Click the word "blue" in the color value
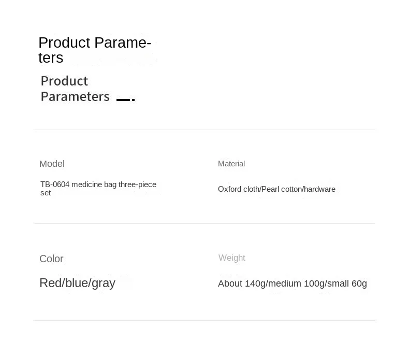 [76, 283]
